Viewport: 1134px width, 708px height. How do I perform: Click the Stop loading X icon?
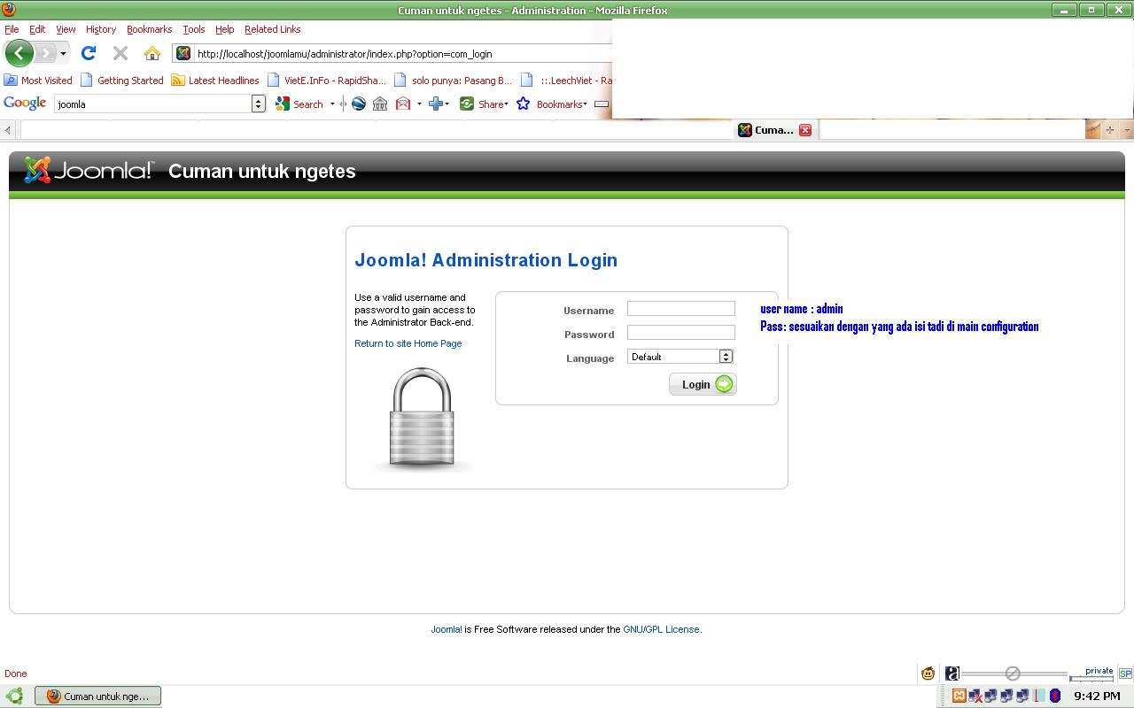120,53
